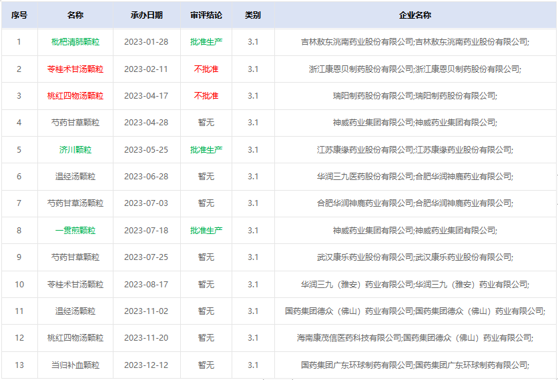The height and width of the screenshot is (380, 558).
Task: Select 温经汤颗粒 in row 6
Action: click(75, 176)
